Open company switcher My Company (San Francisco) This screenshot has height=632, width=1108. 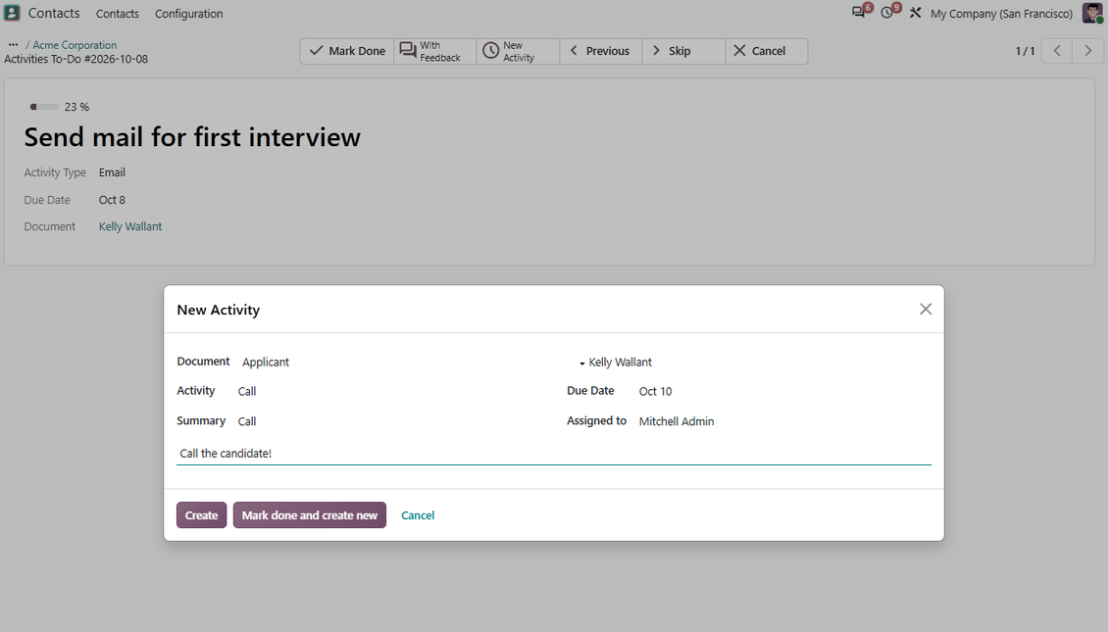pyautogui.click(x=1001, y=14)
